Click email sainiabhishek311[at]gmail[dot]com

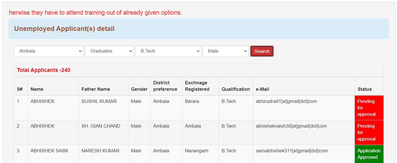(292, 151)
